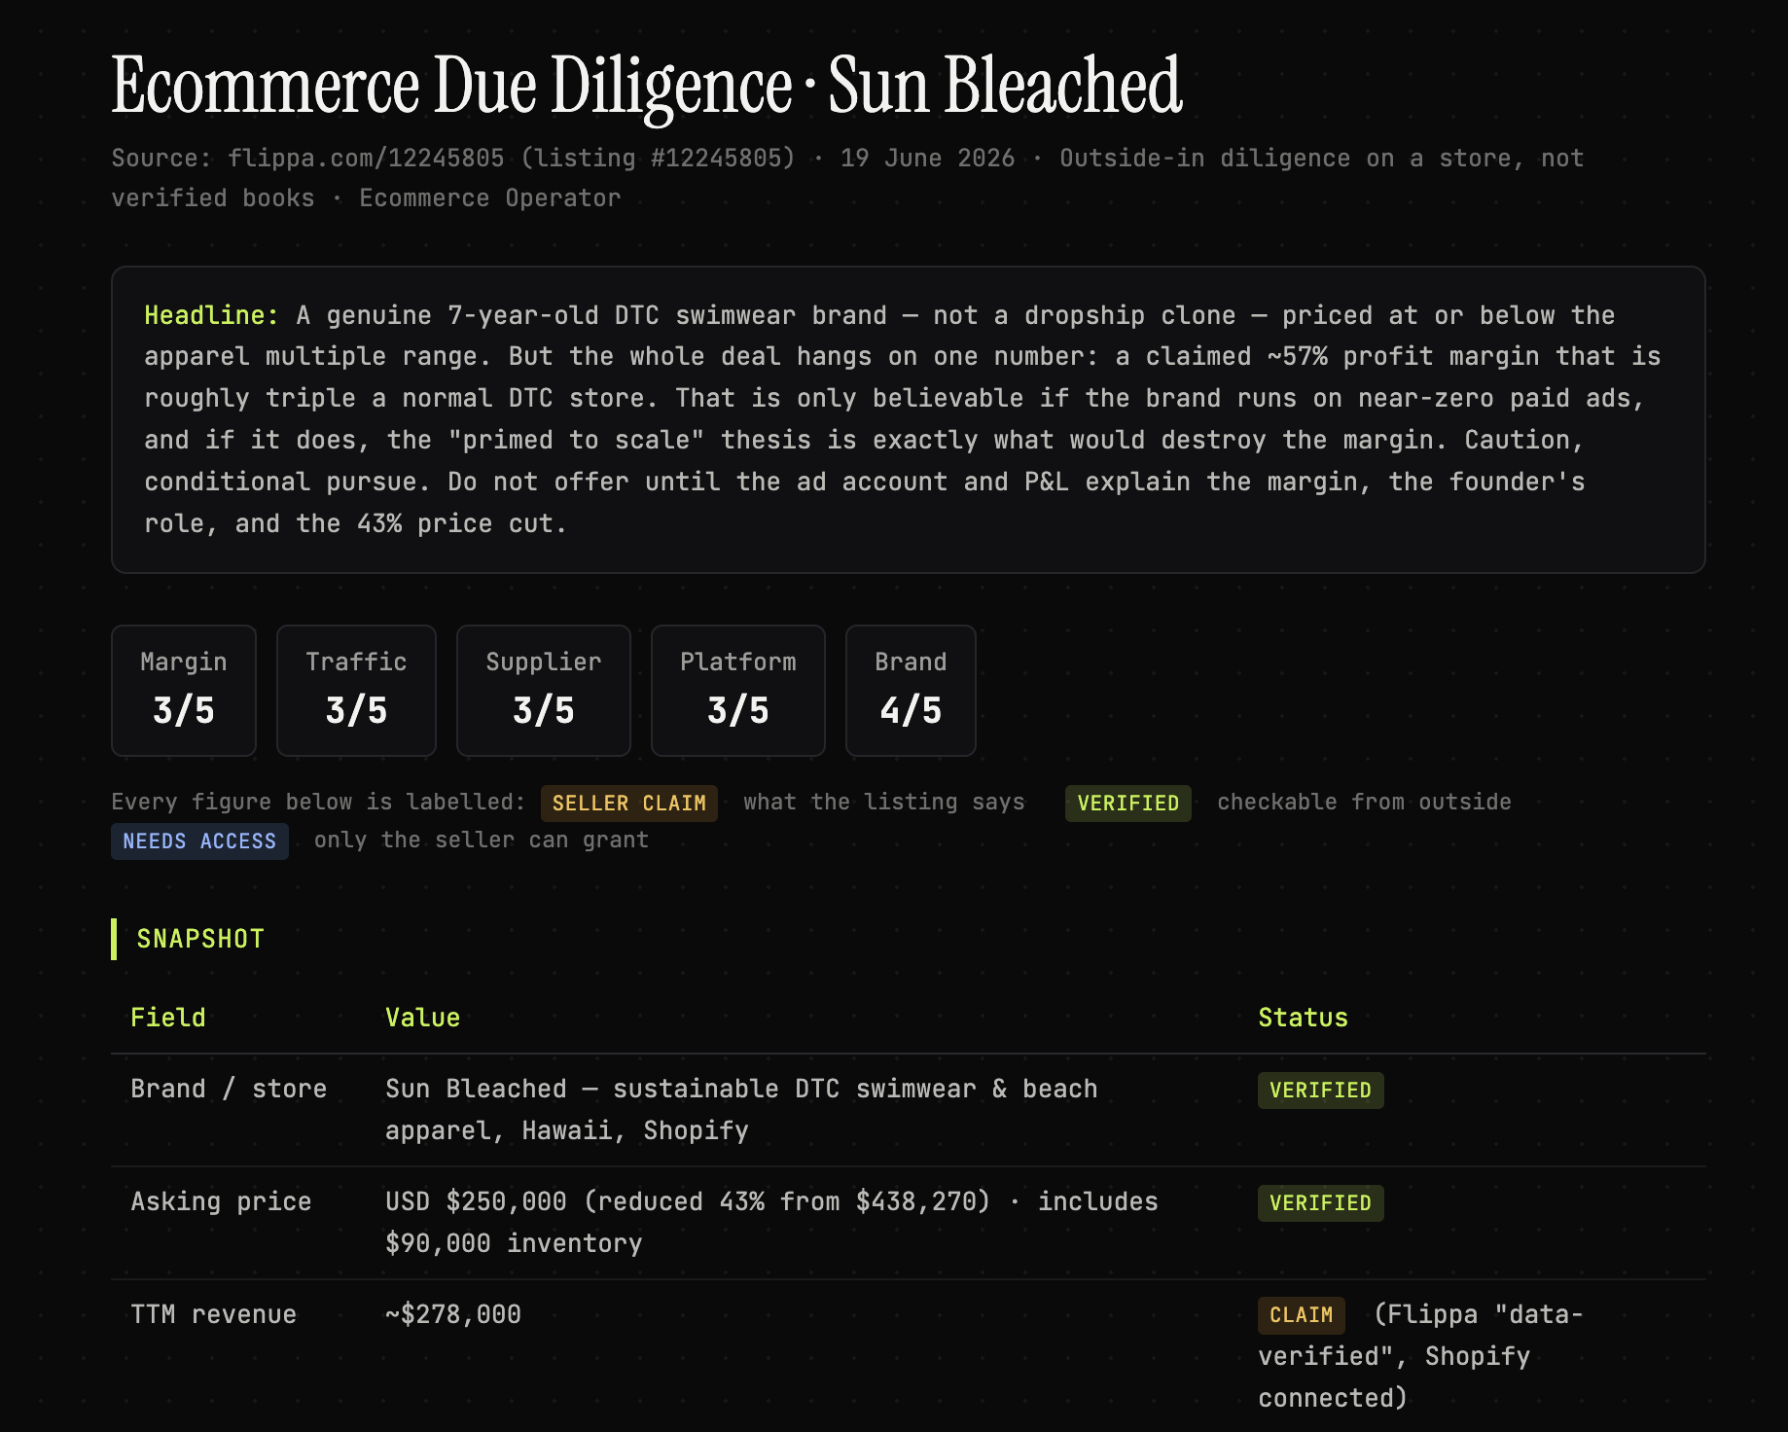The image size is (1788, 1432).
Task: Click the Brand 4/5 score card
Action: (911, 691)
